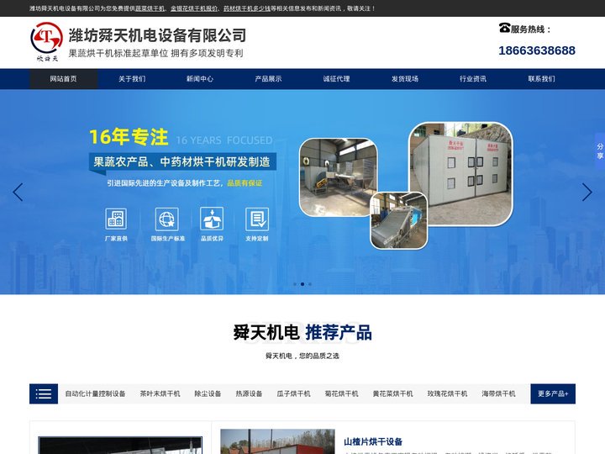Open the product category list icon
Screen dimensions: 605x454
pos(44,393)
